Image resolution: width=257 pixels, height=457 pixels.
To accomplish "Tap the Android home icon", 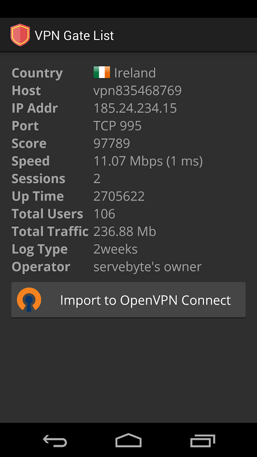I will tap(128, 440).
